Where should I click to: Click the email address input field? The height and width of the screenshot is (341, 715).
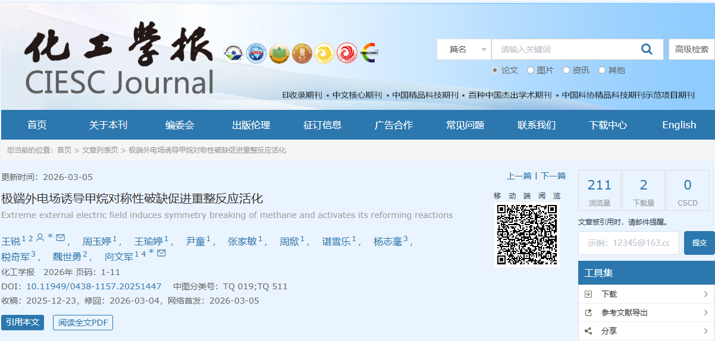coord(628,243)
